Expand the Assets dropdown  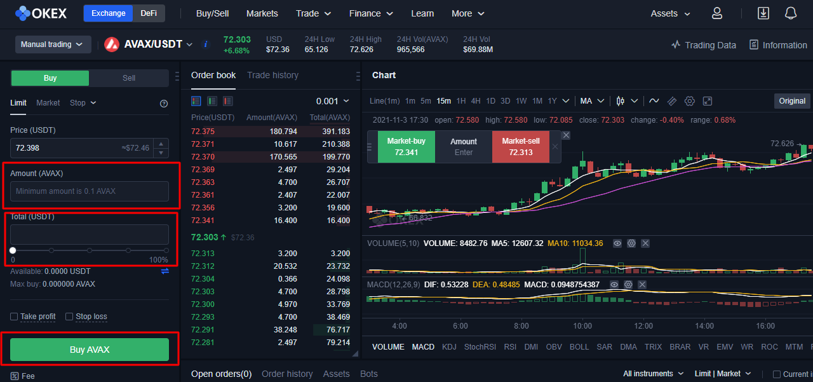click(671, 13)
